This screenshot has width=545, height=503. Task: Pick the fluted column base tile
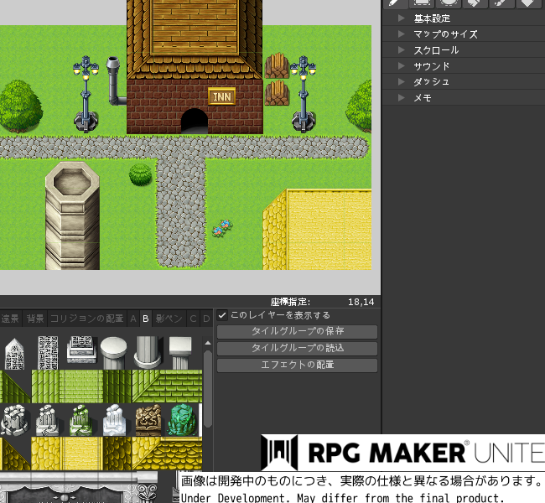pos(148,352)
